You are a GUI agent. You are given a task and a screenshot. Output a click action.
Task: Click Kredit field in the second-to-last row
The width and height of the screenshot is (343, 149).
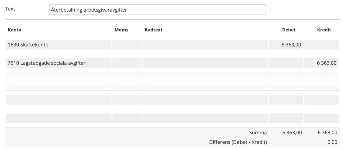click(322, 100)
